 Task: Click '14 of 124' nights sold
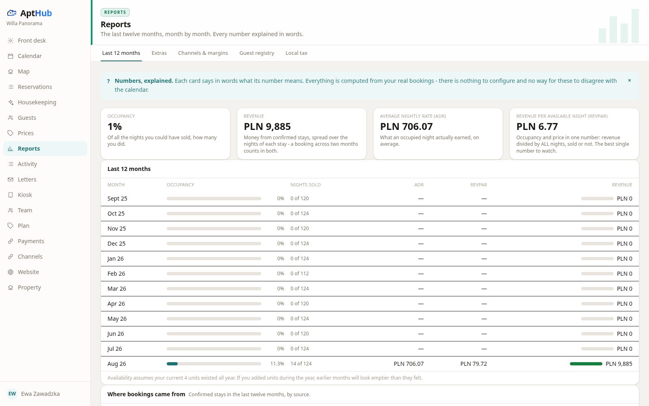(301, 364)
